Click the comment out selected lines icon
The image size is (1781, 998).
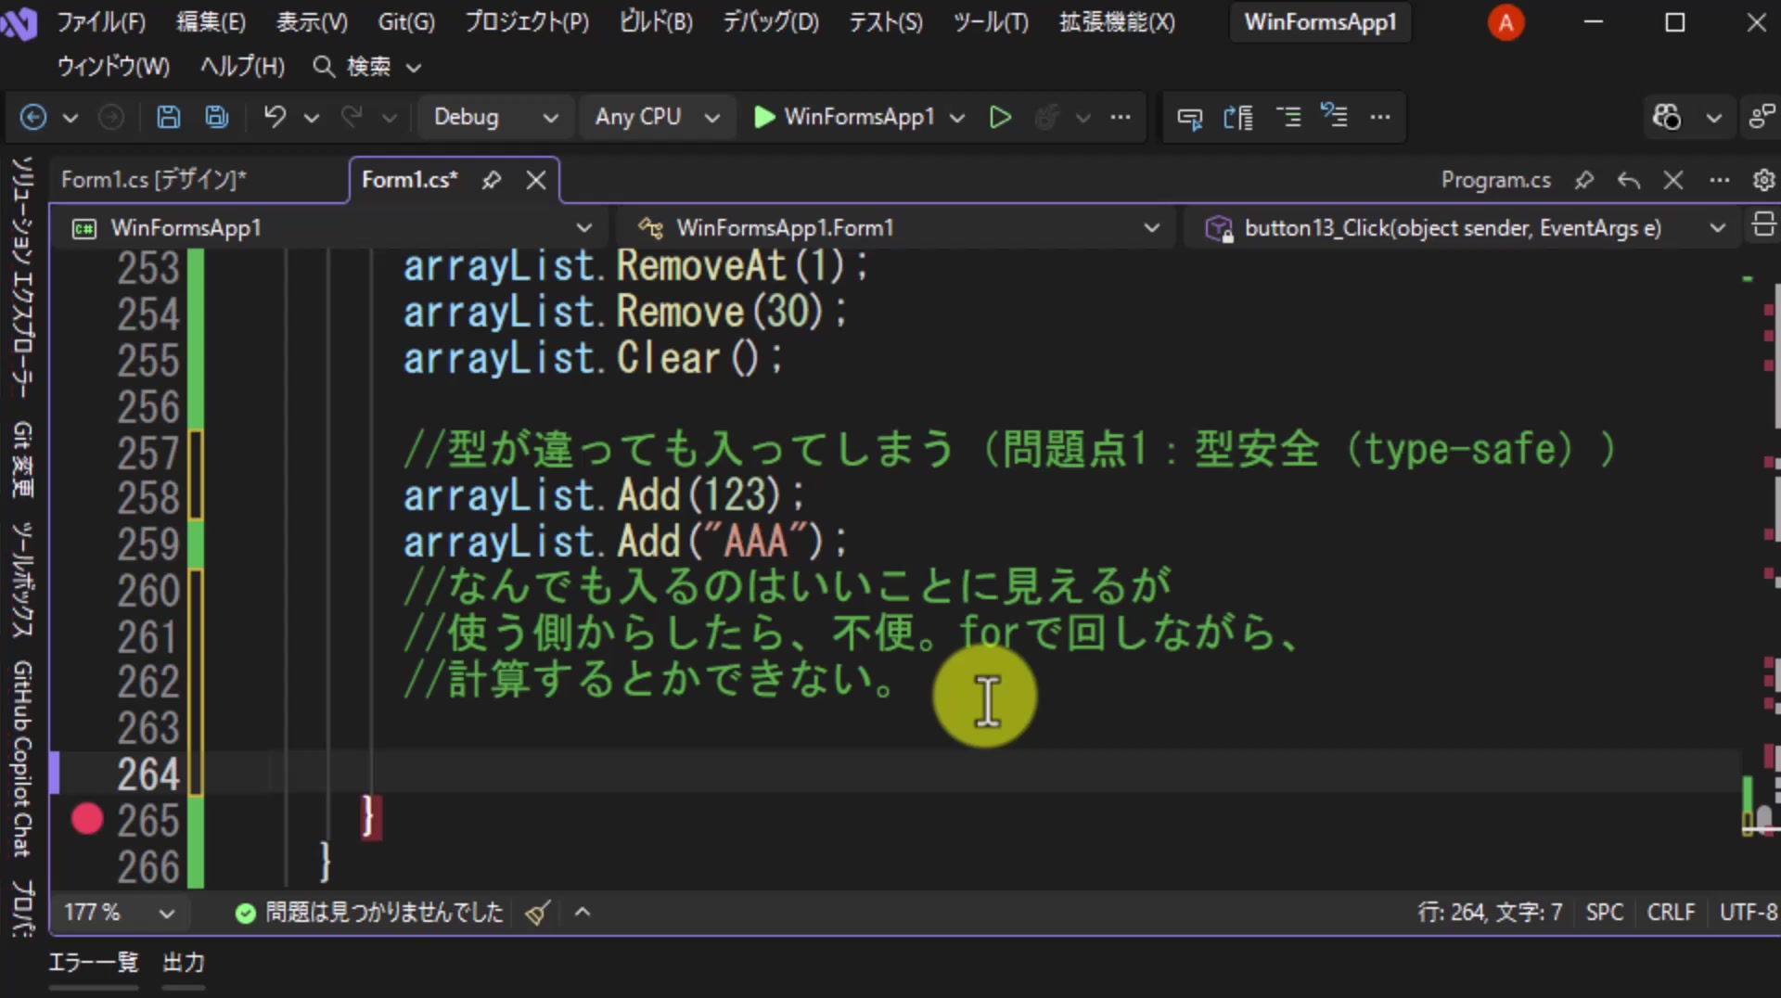tap(1288, 117)
